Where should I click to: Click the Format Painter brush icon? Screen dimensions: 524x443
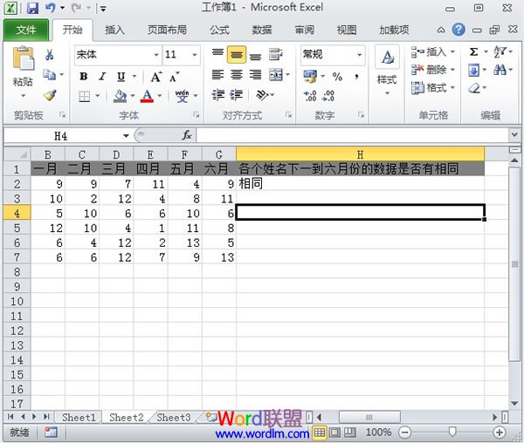[x=50, y=94]
